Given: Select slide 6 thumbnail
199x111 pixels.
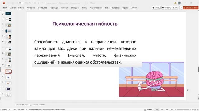Looking at the screenshot, I should click(8, 43).
